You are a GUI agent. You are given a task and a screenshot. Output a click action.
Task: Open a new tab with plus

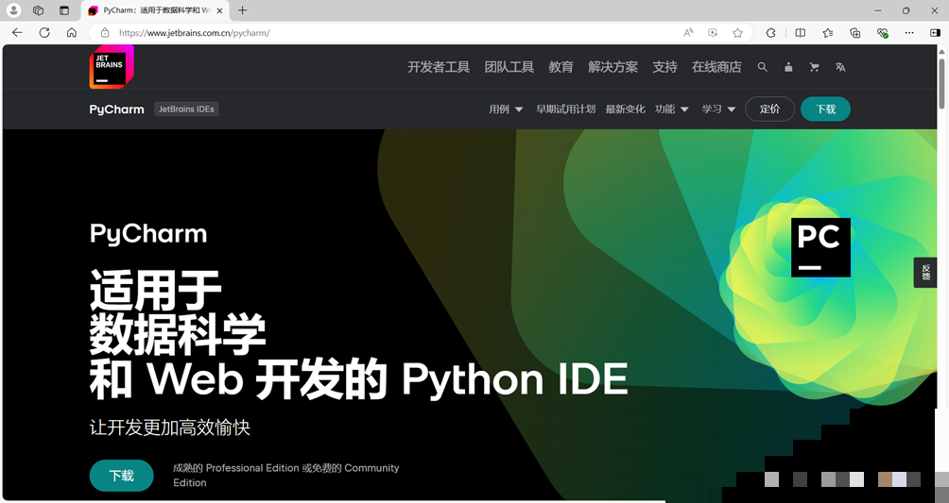[x=242, y=10]
